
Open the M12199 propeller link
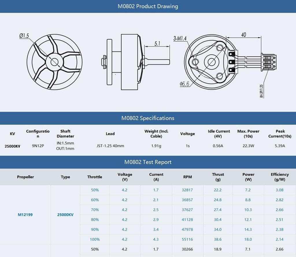pos(25,215)
